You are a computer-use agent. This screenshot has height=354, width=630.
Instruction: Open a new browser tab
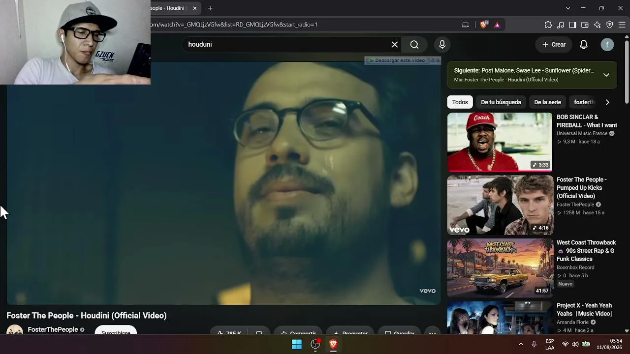(210, 8)
